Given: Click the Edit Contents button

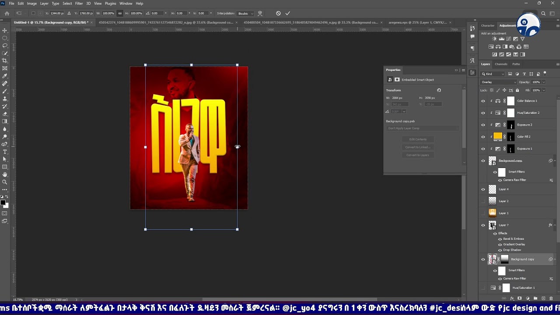Looking at the screenshot, I should click(x=418, y=139).
